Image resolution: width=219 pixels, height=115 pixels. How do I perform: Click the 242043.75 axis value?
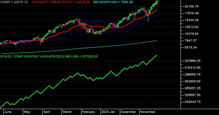pyautogui.click(x=192, y=102)
